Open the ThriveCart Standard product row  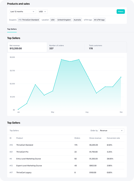67,145
